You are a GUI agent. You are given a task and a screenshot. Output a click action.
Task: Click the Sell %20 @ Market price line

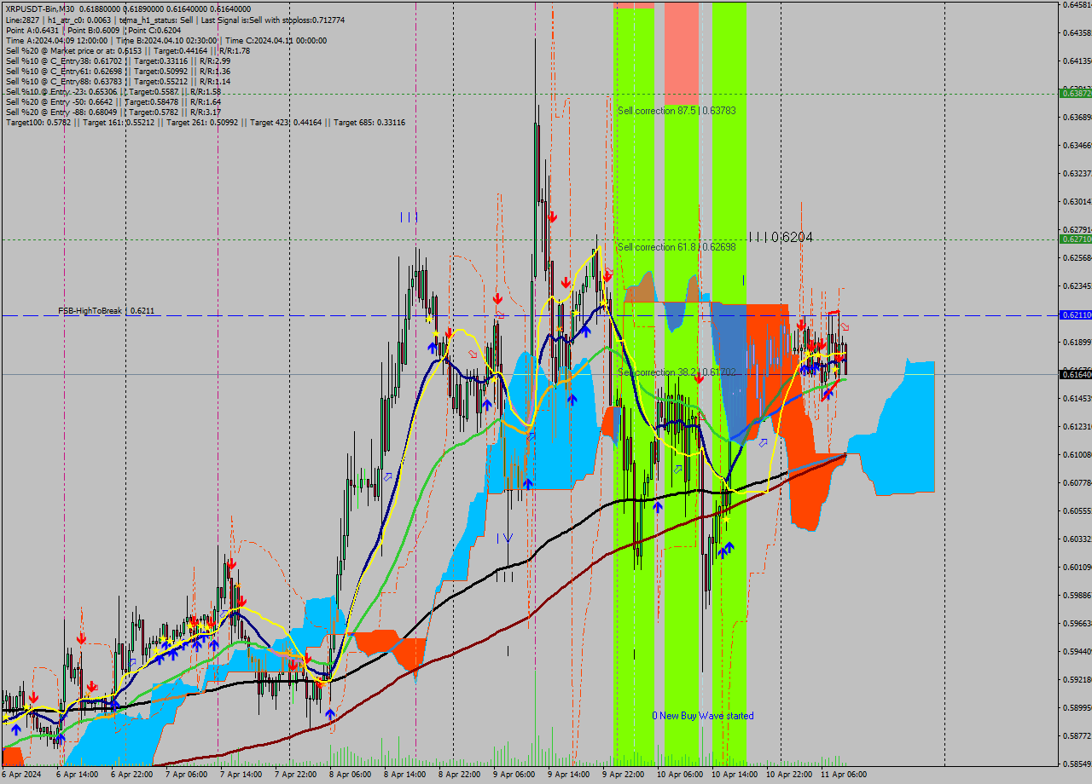[127, 50]
